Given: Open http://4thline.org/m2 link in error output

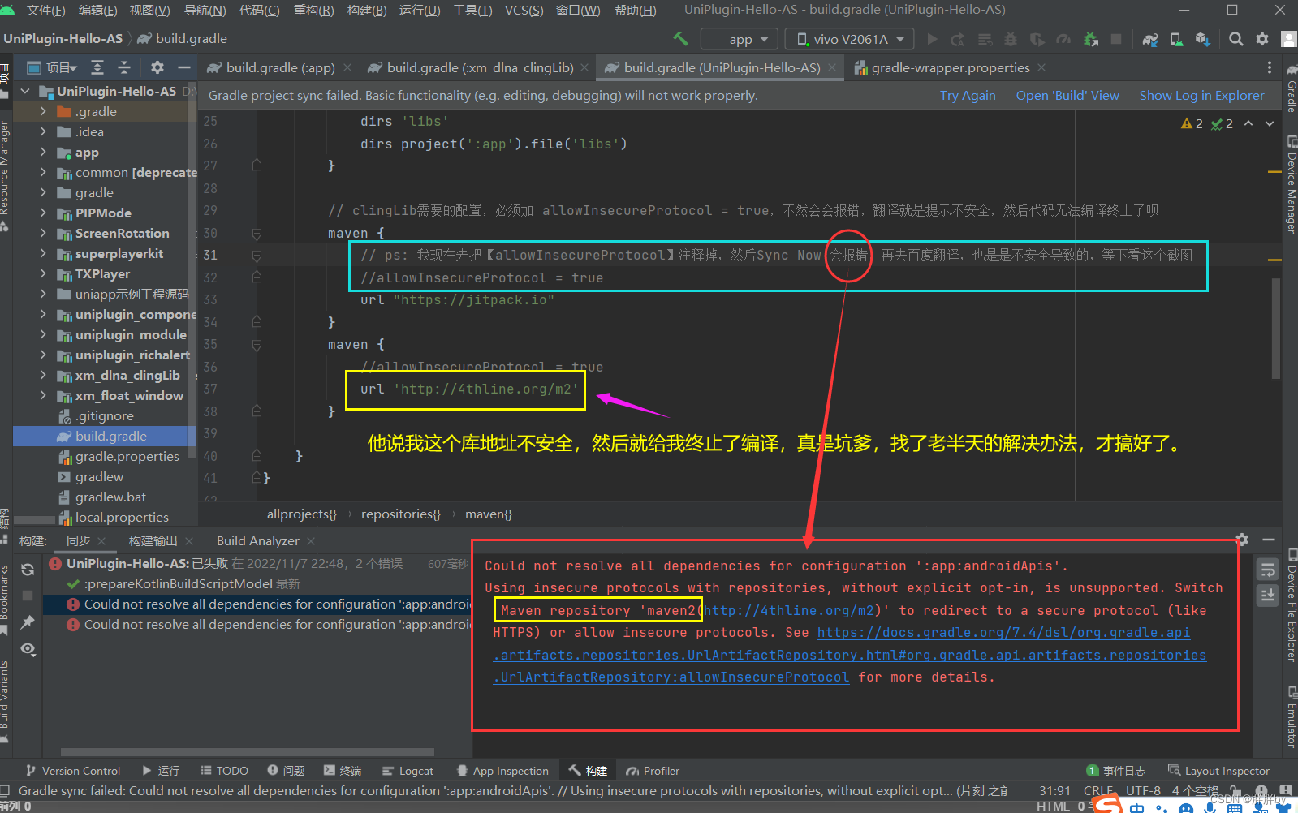Looking at the screenshot, I should (788, 611).
